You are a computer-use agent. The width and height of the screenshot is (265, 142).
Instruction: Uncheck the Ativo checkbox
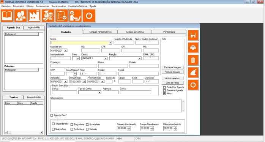pyautogui.click(x=164, y=93)
